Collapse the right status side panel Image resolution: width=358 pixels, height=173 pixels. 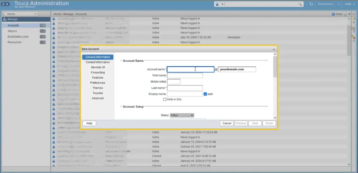click(354, 14)
